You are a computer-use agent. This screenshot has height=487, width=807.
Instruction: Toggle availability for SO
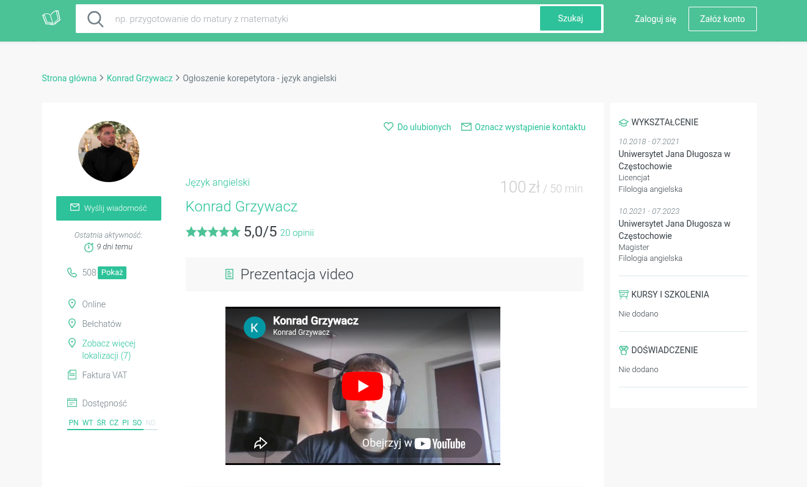[x=137, y=422]
